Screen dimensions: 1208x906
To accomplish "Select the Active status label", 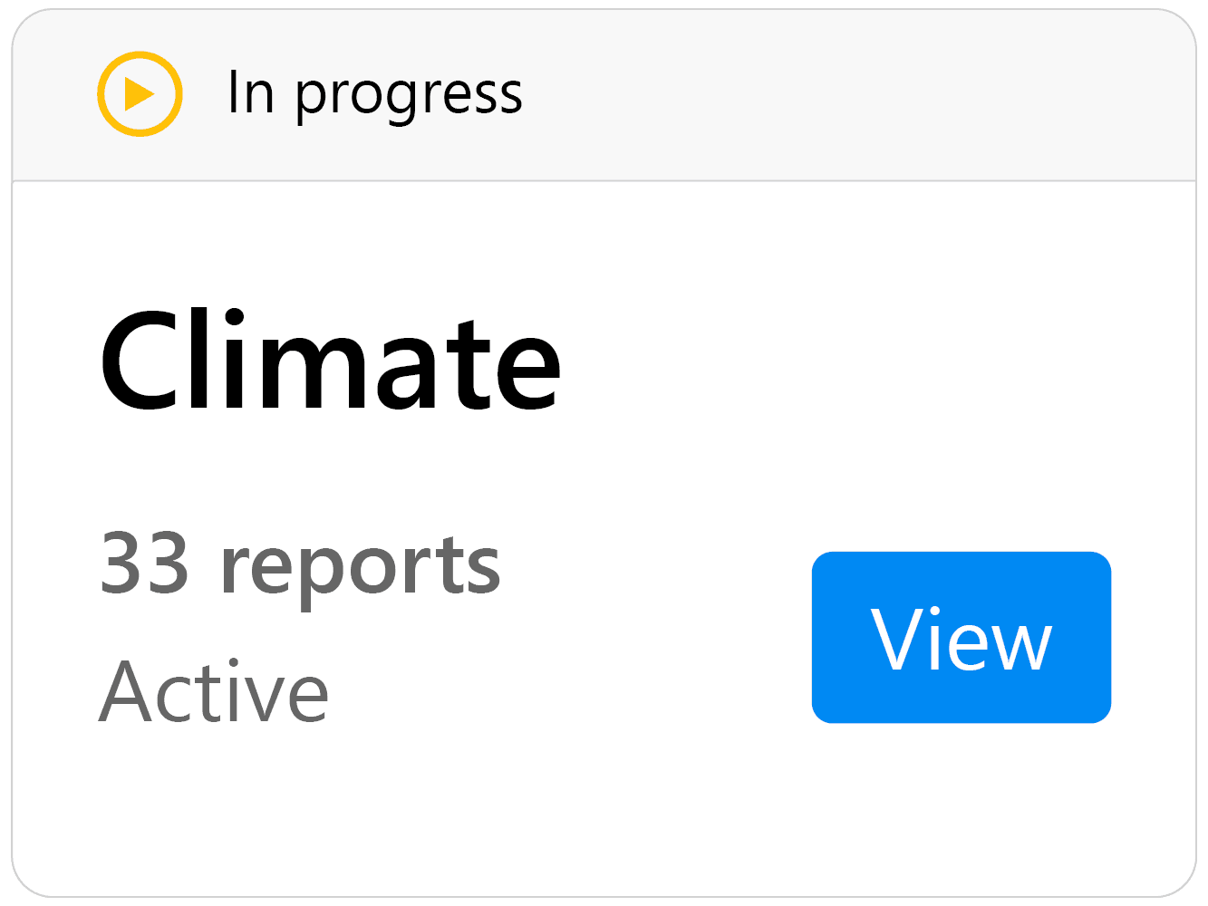I will [214, 691].
